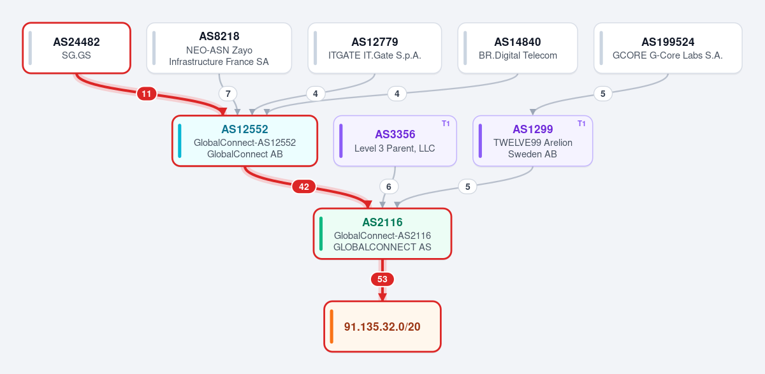This screenshot has width=765, height=374.
Task: Select the AS2116 GLOBALCONNECT AS node
Action: pos(382,234)
